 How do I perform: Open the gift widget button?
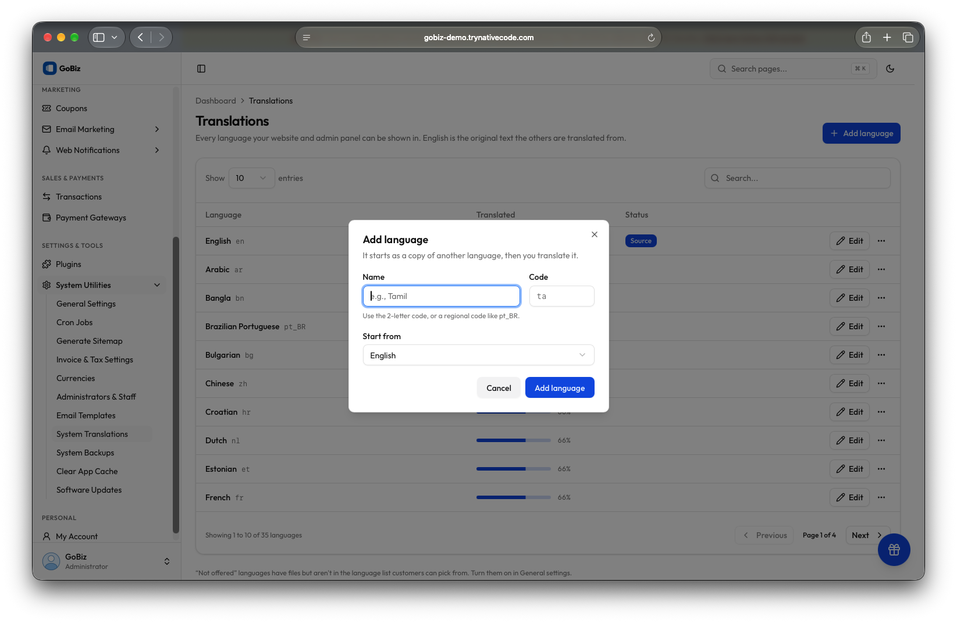pos(894,550)
